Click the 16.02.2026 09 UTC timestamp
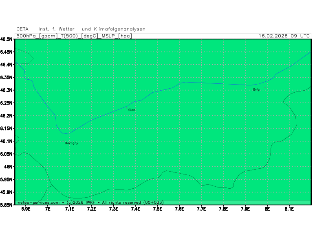326x244 pixels. pos(284,36)
